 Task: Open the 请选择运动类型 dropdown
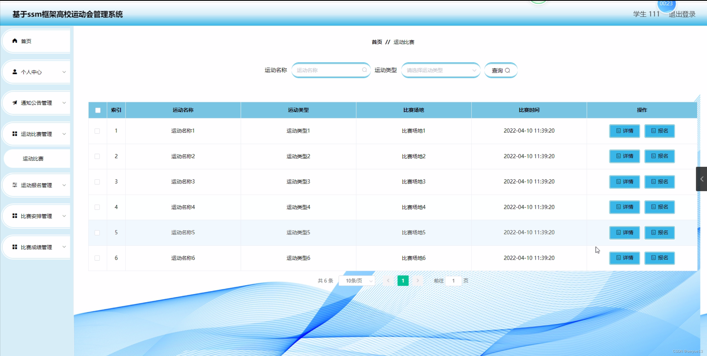[x=440, y=70]
